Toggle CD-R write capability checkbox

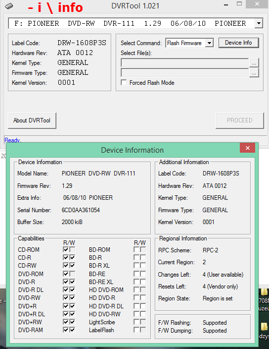(x=72, y=257)
